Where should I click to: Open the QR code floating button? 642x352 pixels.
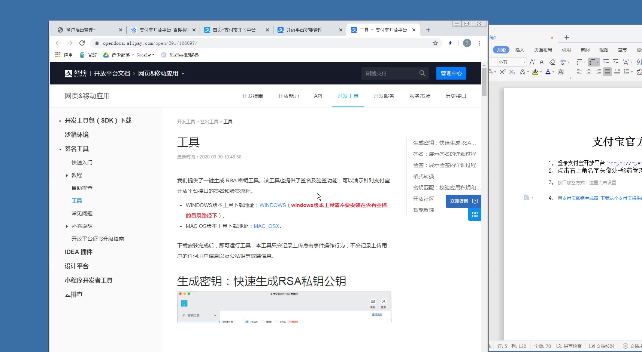475,214
